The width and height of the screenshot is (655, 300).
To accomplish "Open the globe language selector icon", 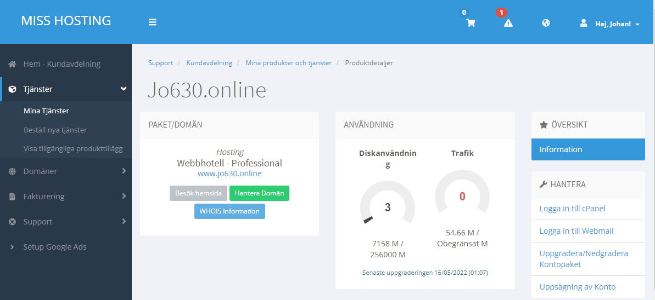I will (546, 24).
